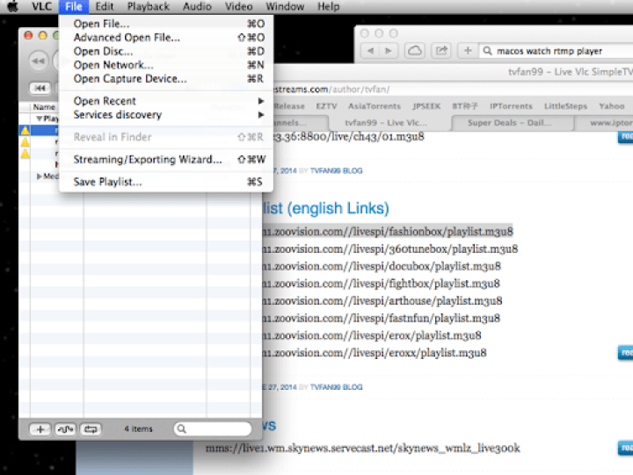This screenshot has height=475, width=633.
Task: Go forward in Safari
Action: click(389, 51)
